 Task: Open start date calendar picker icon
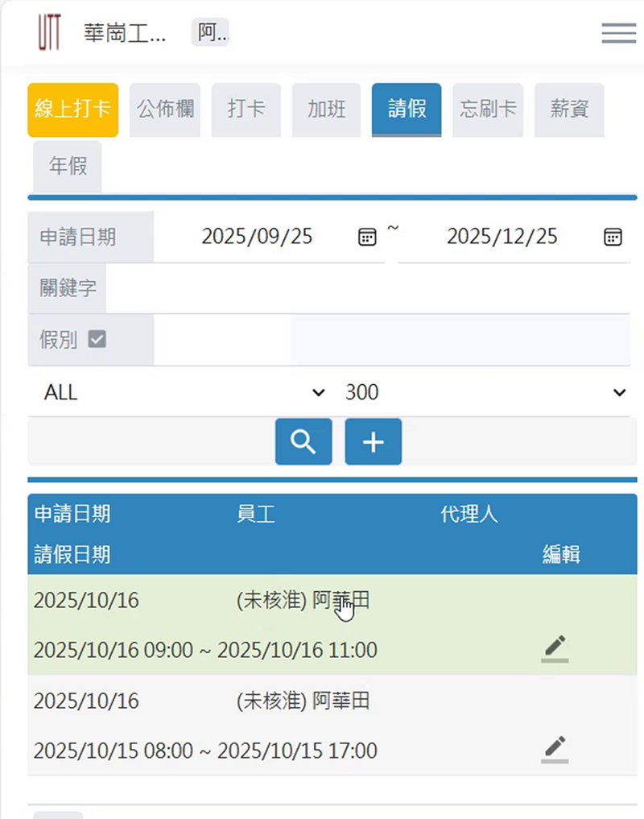[367, 237]
